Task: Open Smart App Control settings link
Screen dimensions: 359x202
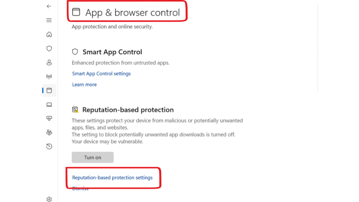Action: coord(101,74)
